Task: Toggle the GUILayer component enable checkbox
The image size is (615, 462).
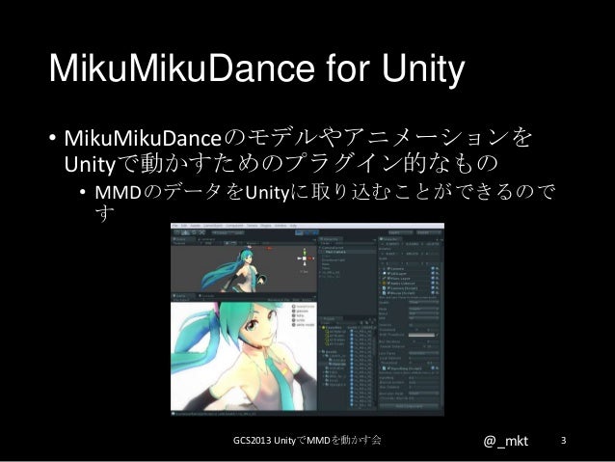Action: [x=388, y=274]
